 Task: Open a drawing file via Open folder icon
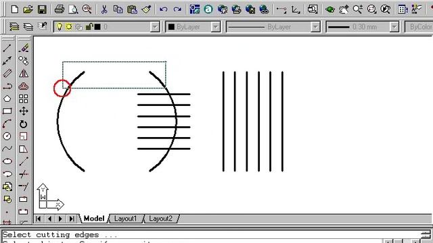pyautogui.click(x=28, y=9)
